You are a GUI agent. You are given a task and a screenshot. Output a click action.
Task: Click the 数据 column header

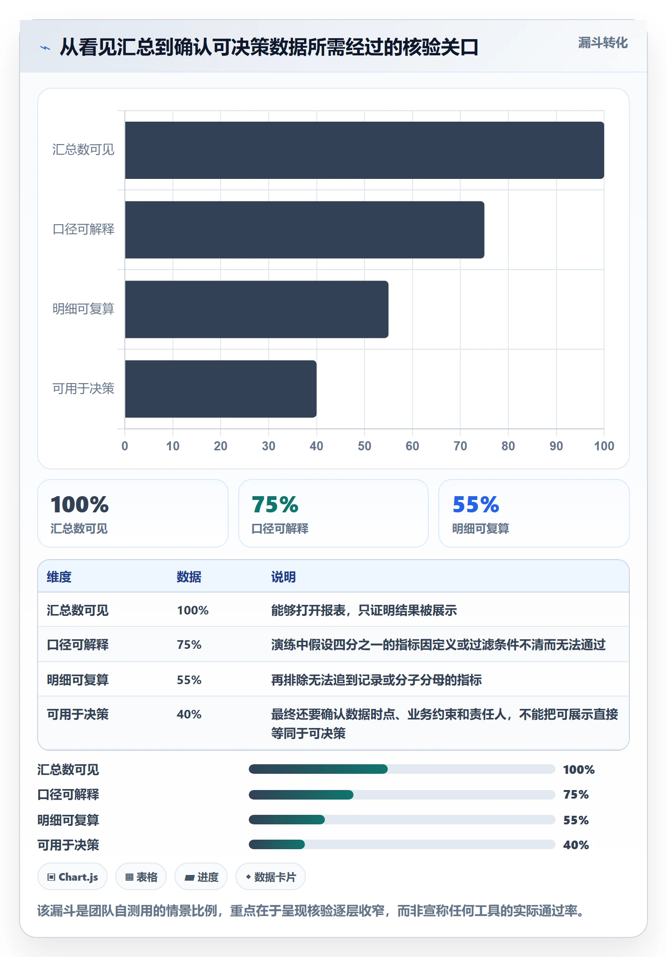pos(189,577)
